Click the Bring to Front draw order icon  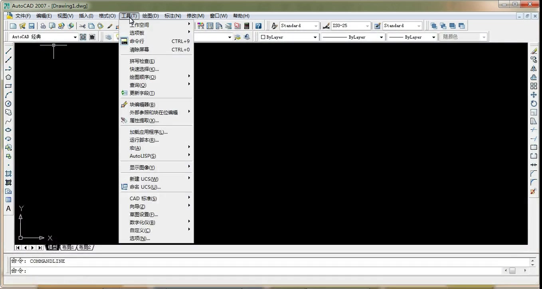434,26
